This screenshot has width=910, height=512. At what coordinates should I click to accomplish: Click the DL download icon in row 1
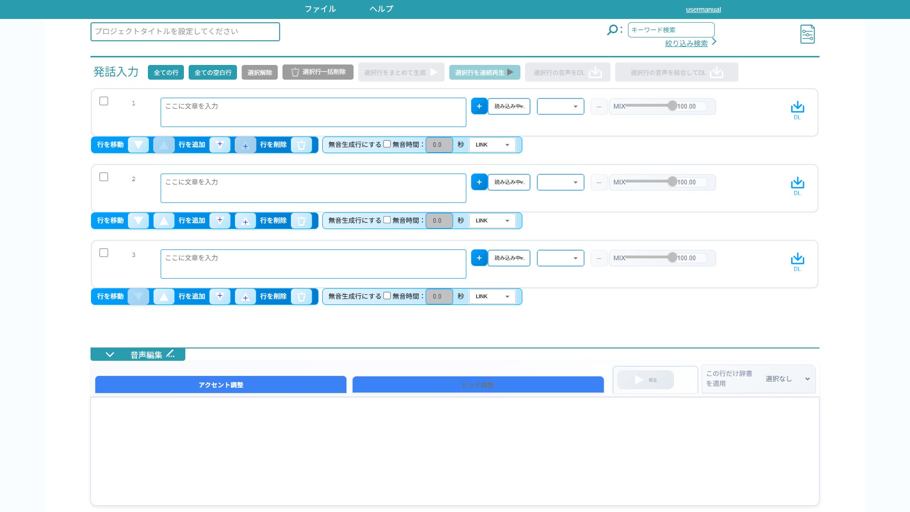(x=797, y=107)
